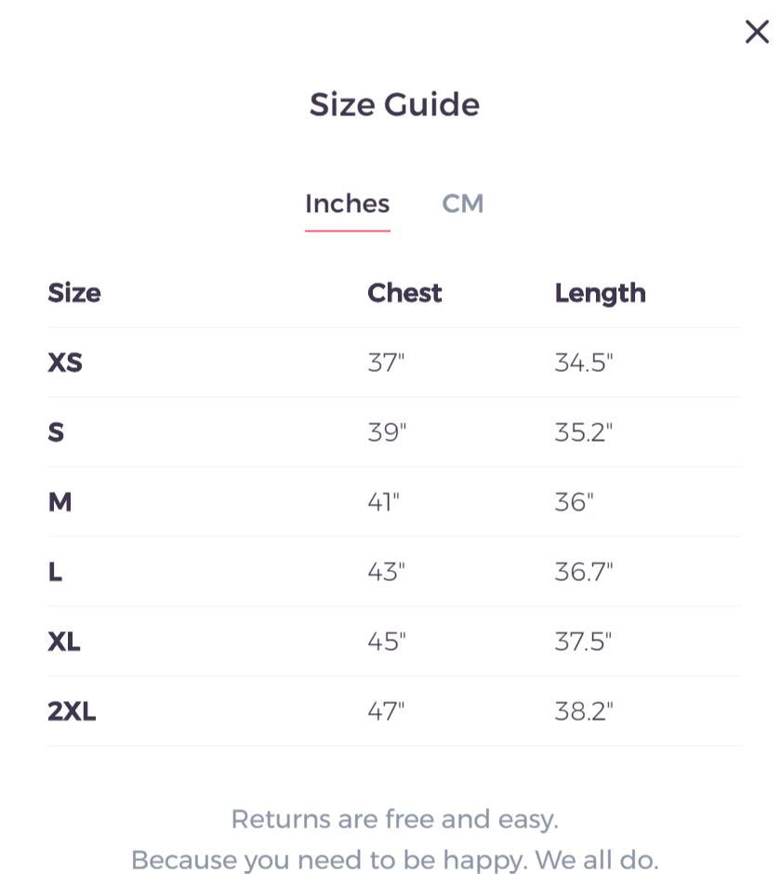Click the Size Guide heading
Viewport: 781px width, 874px height.
[x=394, y=104]
